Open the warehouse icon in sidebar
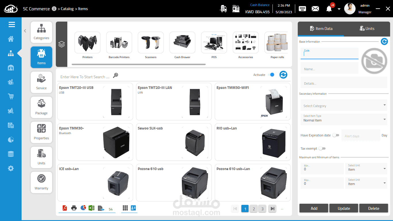The height and width of the screenshot is (221, 393). (11, 68)
